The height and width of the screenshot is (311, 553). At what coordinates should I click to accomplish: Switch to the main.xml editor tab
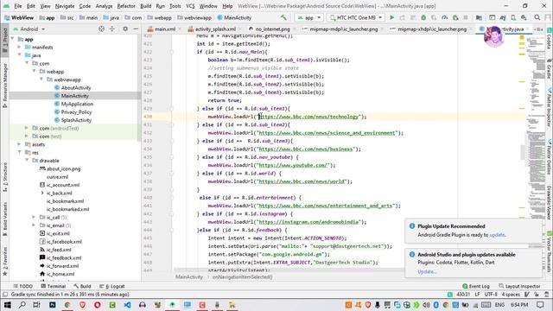[164, 29]
